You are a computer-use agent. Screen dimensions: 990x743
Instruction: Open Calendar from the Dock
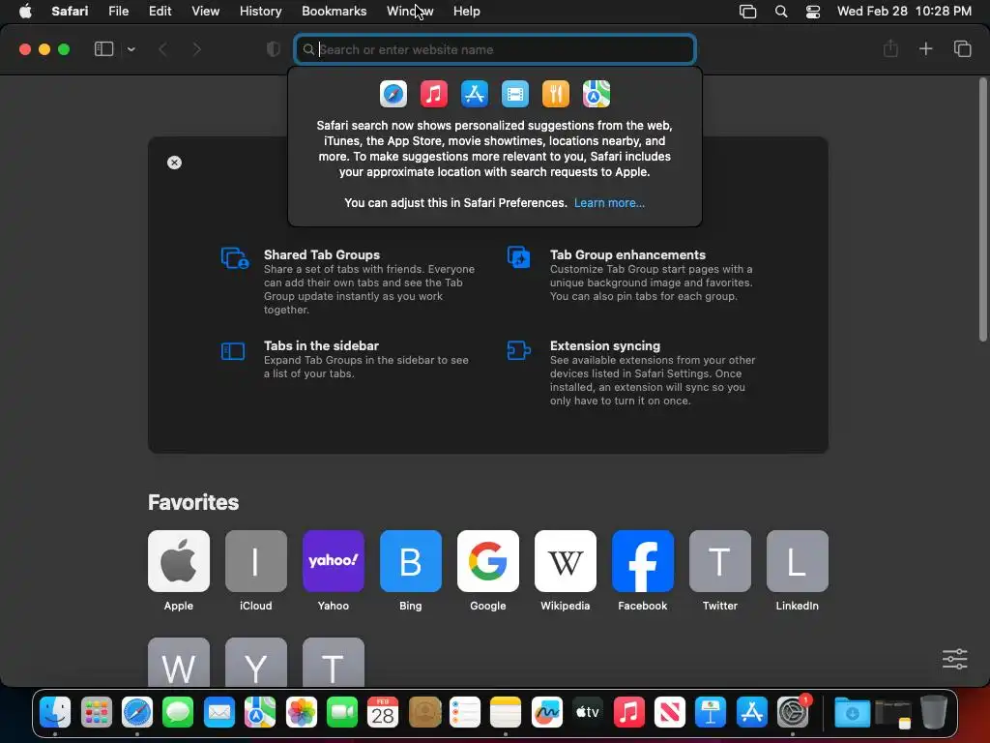tap(383, 713)
